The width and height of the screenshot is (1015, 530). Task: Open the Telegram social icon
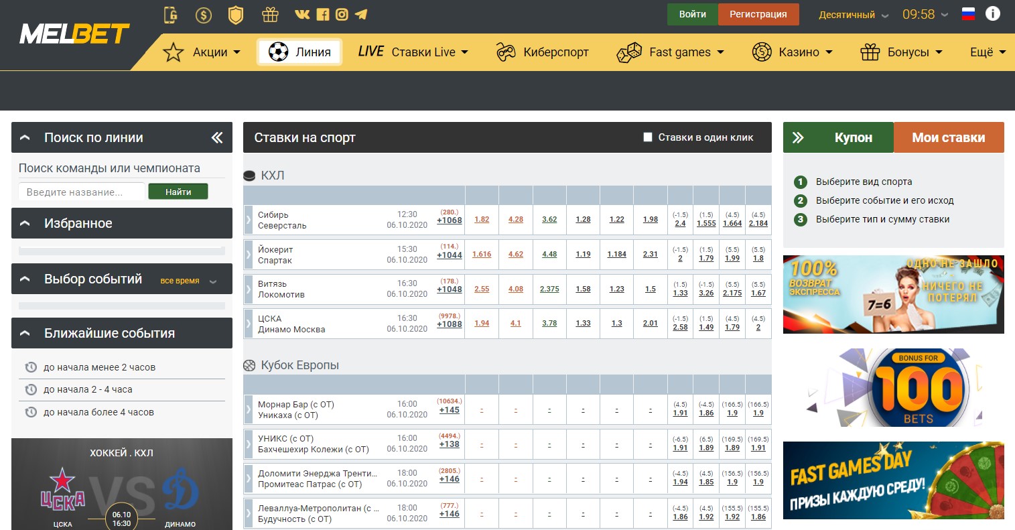coord(361,14)
